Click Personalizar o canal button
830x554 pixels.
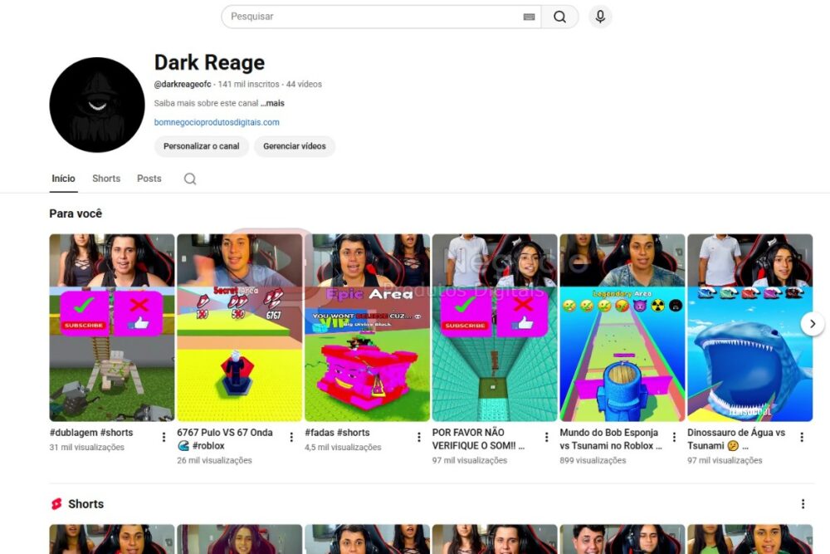(x=201, y=146)
